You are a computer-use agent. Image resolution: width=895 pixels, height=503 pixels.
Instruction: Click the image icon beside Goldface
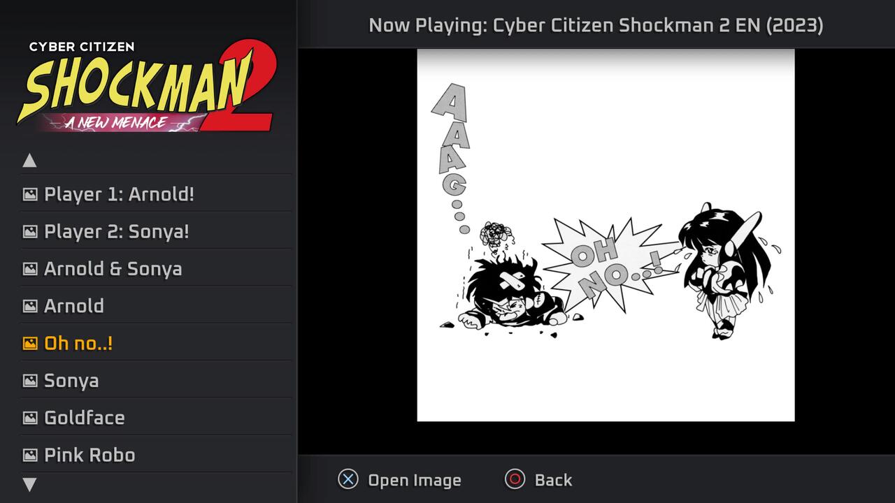point(29,418)
